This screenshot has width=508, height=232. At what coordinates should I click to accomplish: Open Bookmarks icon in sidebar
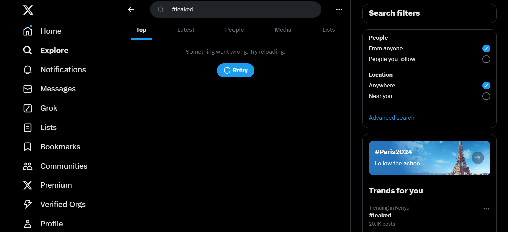[28, 147]
